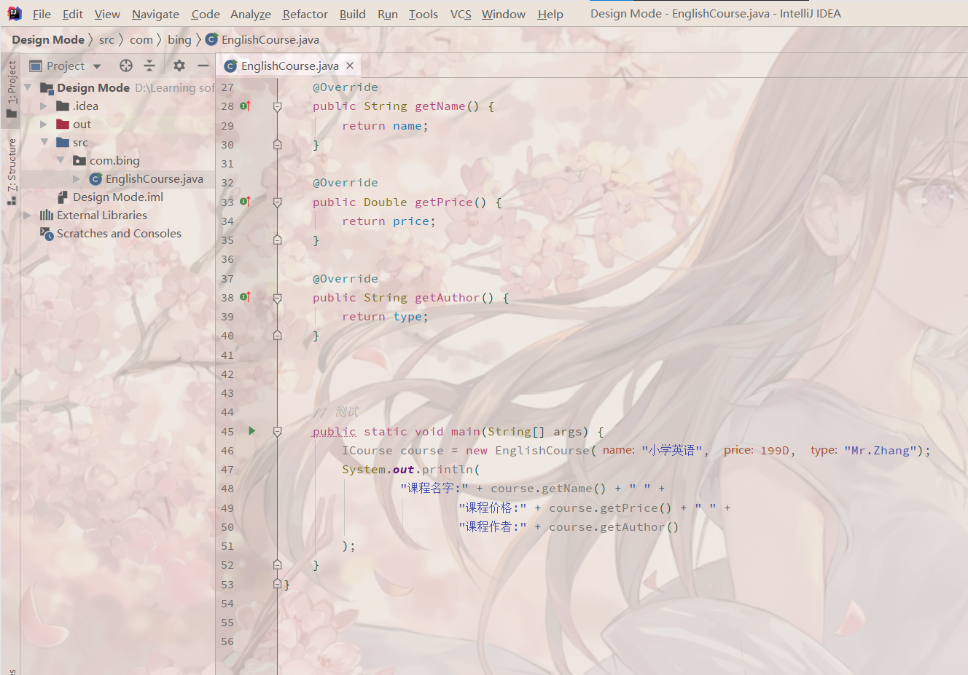
Task: Open the Refactor menu
Action: pos(305,14)
